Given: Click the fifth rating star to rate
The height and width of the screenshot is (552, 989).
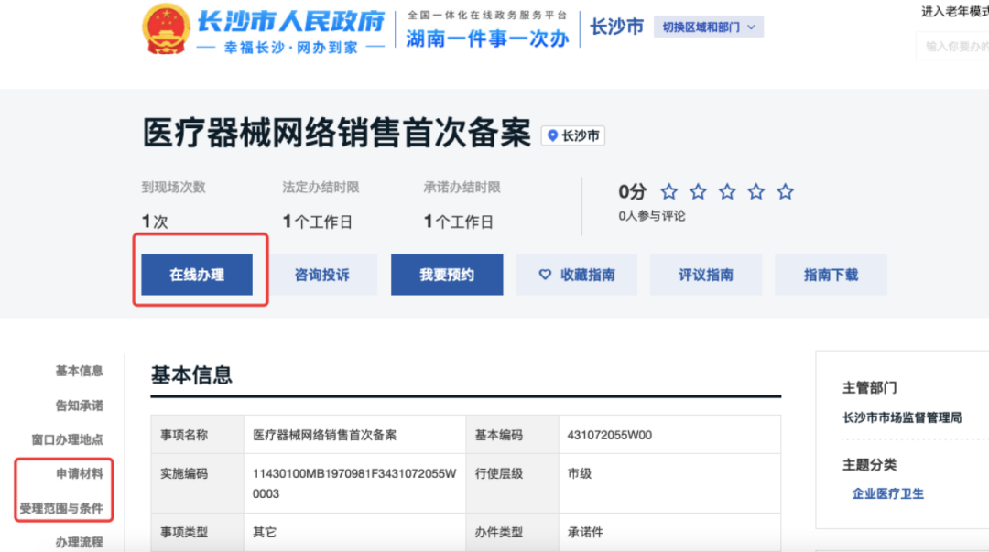Looking at the screenshot, I should coord(785,191).
